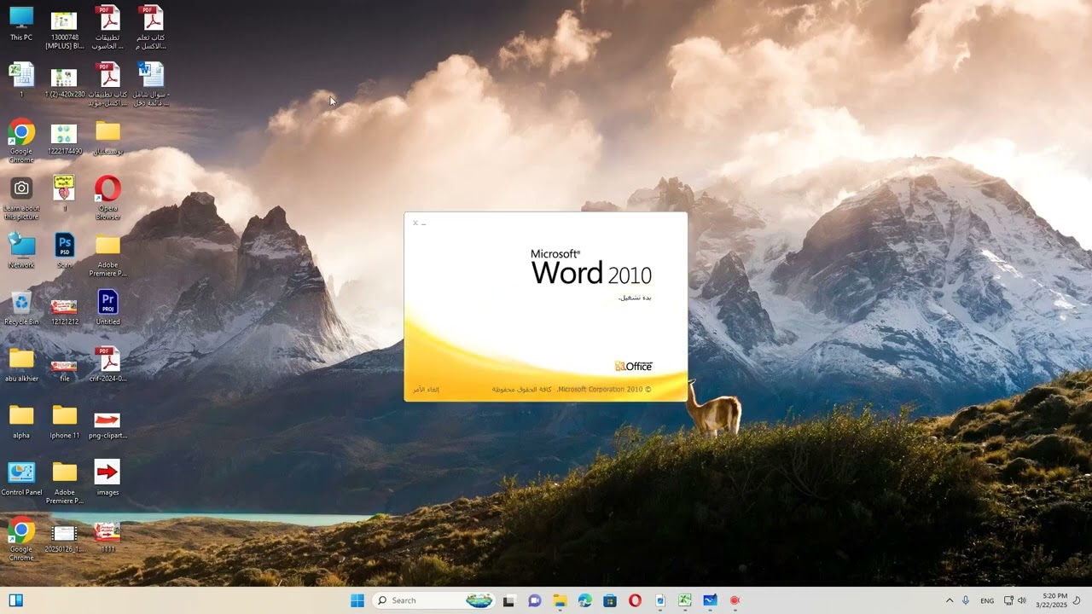Open File Explorer from the taskbar

pyautogui.click(x=560, y=600)
